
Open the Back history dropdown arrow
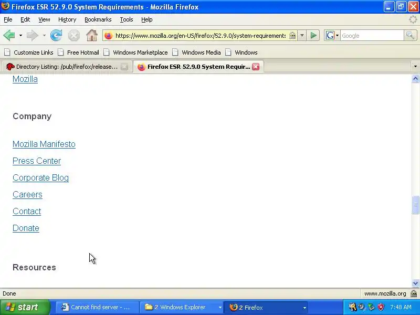(20, 35)
